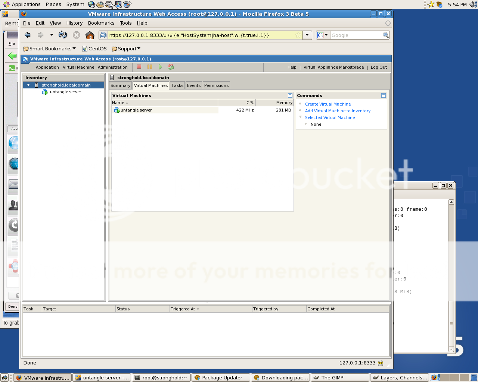
Task: Sort by the Triggered At column
Action: coord(211,309)
